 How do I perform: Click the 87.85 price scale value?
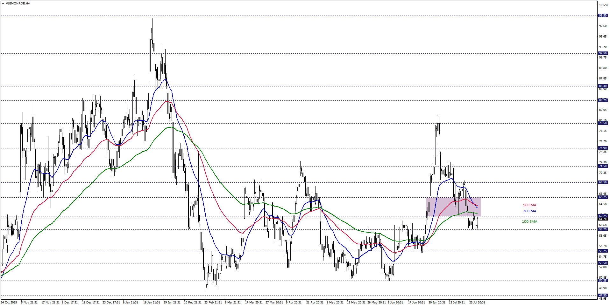(603, 78)
